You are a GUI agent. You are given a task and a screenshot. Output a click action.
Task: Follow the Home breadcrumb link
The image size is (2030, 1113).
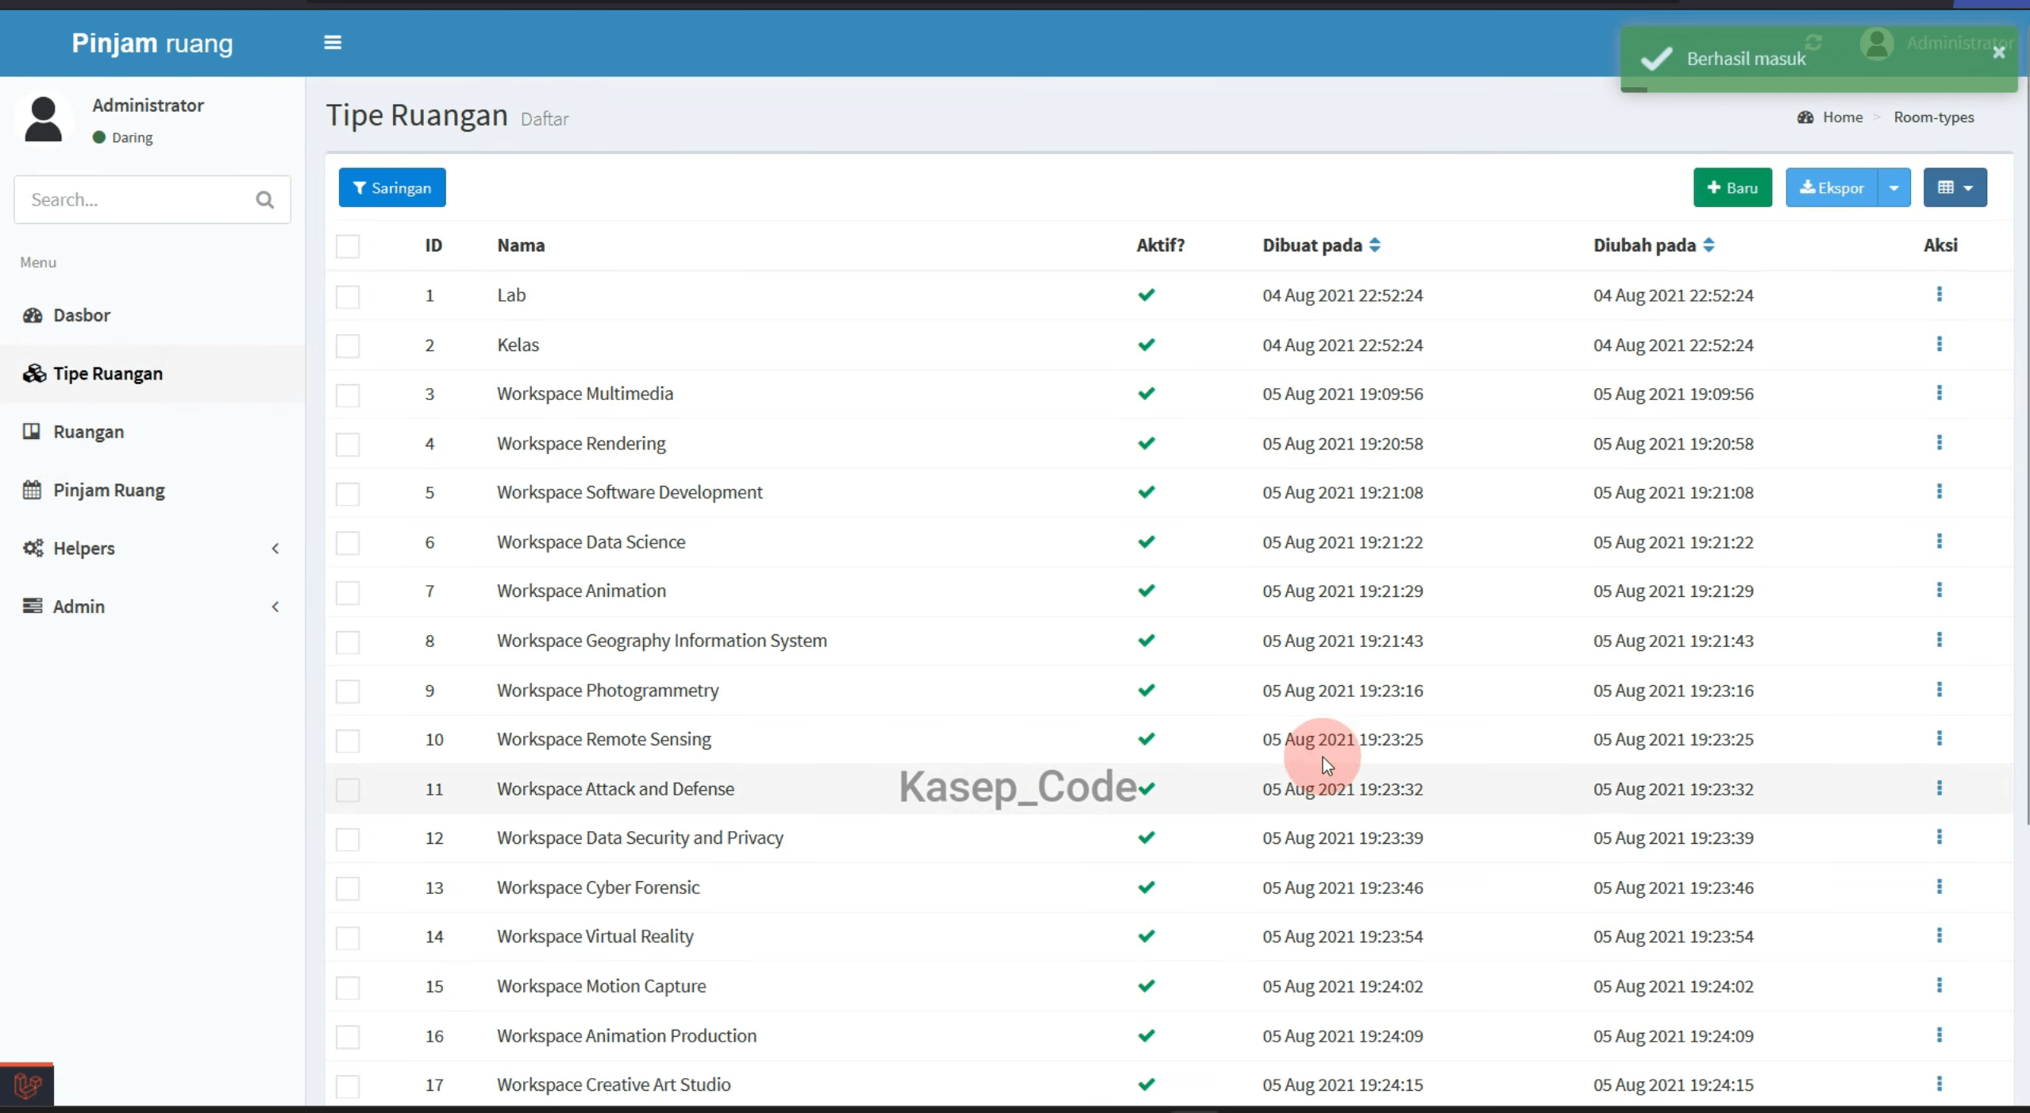1842,117
